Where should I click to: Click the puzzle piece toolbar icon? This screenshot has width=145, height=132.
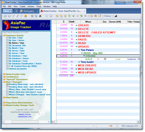click(x=91, y=16)
